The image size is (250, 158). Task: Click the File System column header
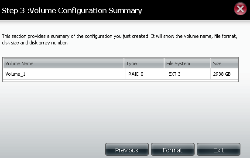coord(187,63)
